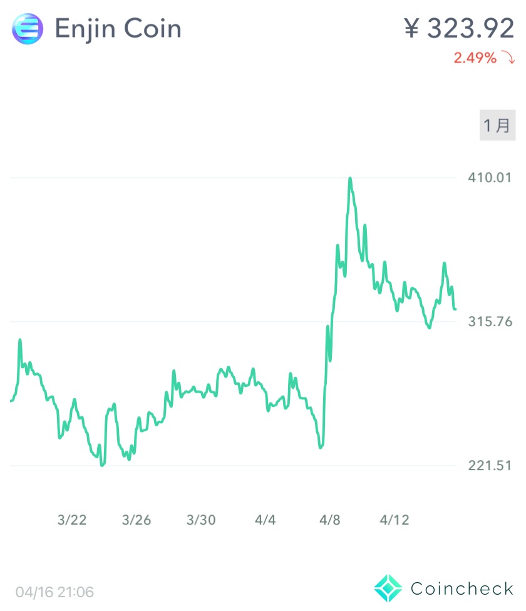The width and height of the screenshot is (526, 611).
Task: Click the chart's highest peak point
Action: click(x=350, y=179)
